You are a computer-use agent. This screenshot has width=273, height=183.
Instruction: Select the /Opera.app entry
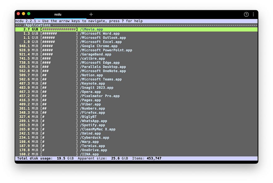click(136, 92)
